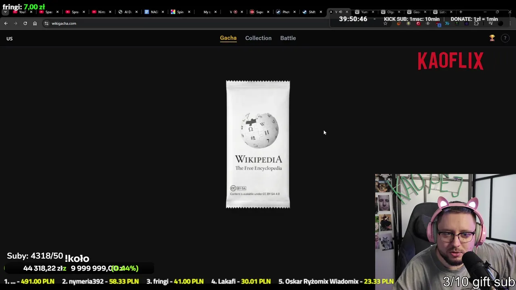Image resolution: width=516 pixels, height=290 pixels.
Task: Open the browser three-dot menu
Action: tap(510, 24)
